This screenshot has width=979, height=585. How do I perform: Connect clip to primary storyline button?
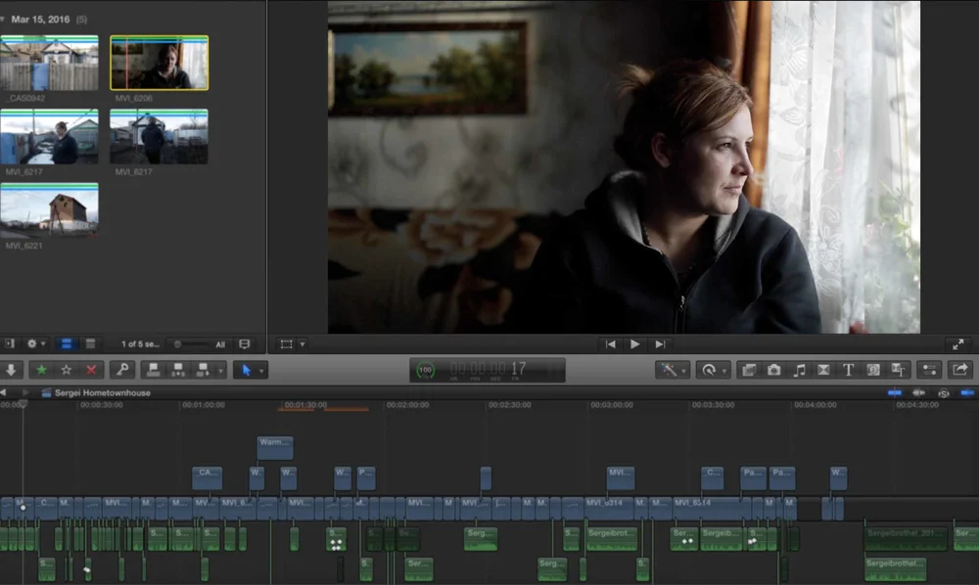[153, 370]
